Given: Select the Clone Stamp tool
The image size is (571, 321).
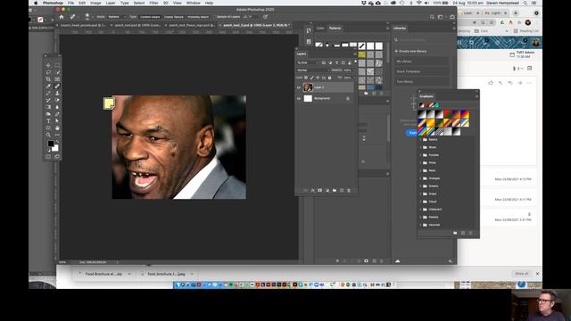Looking at the screenshot, I should click(57, 93).
